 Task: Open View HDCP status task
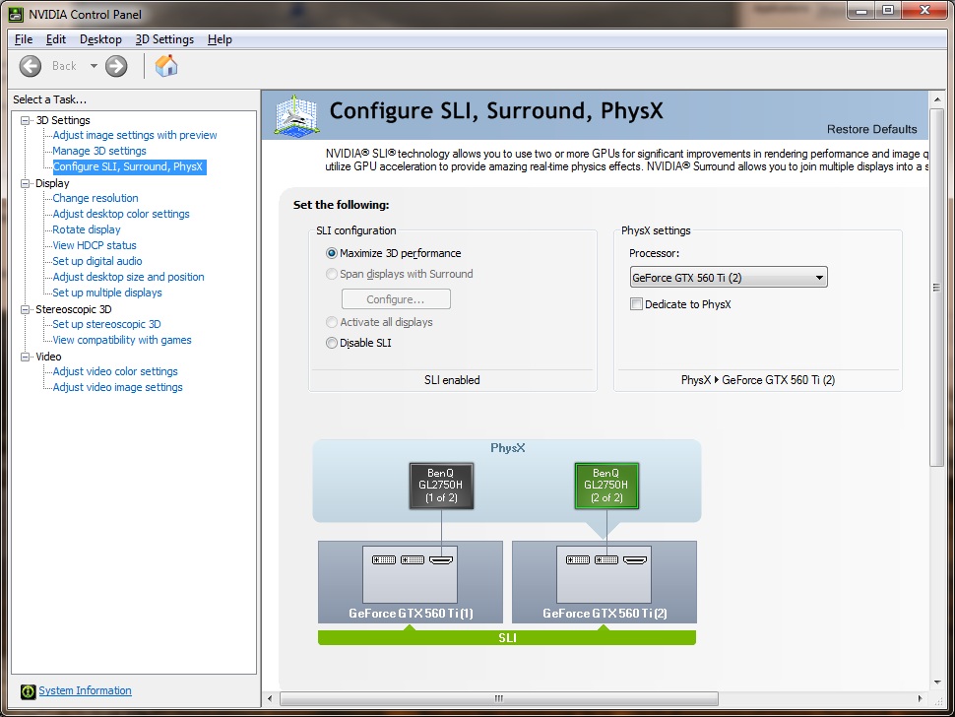[95, 245]
